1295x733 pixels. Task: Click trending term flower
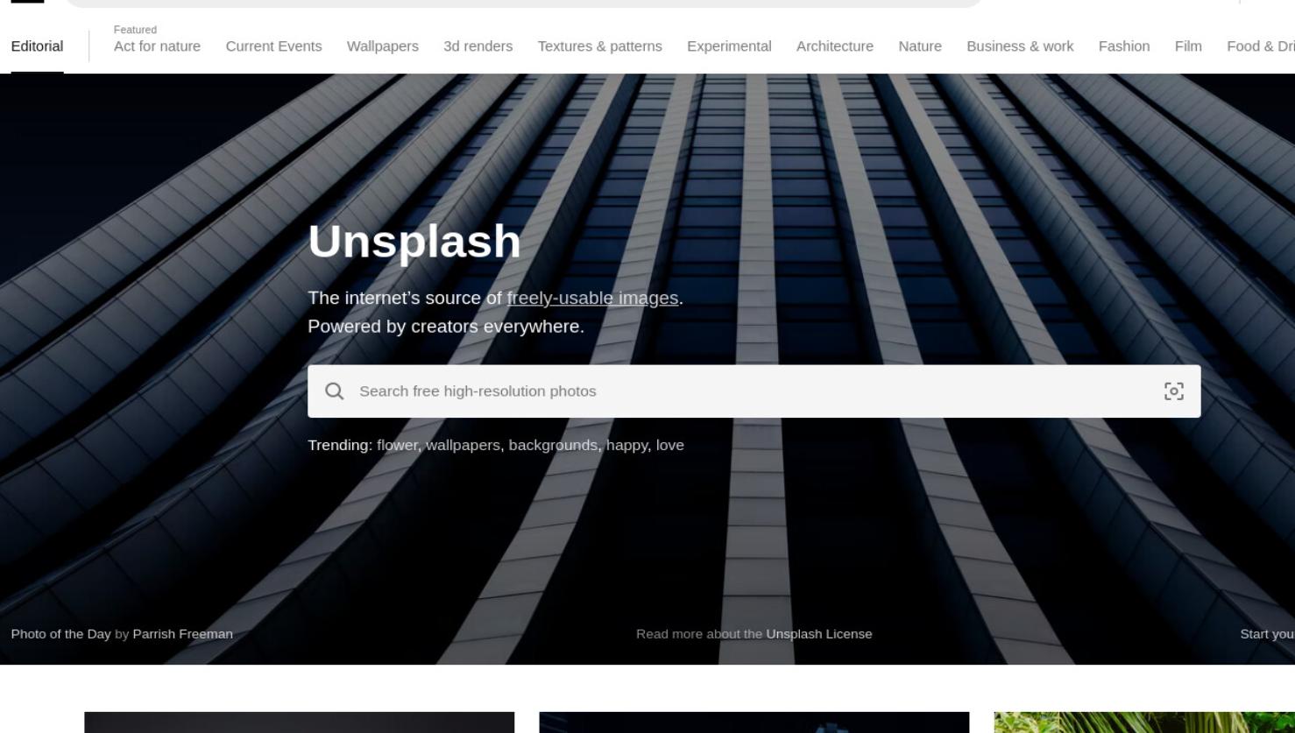click(397, 445)
